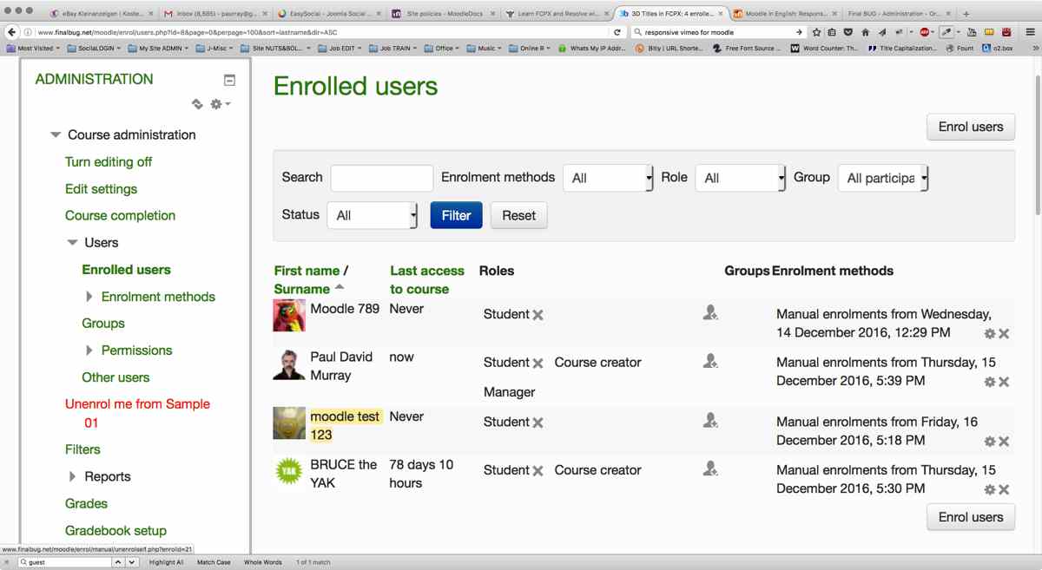Hide the Administration block
Viewport: 1042px width, 570px height.
click(229, 81)
